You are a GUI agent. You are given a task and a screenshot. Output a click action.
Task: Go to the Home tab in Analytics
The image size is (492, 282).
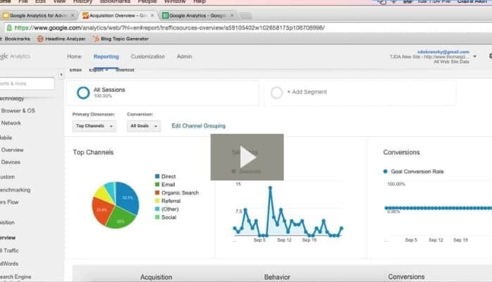coord(74,56)
